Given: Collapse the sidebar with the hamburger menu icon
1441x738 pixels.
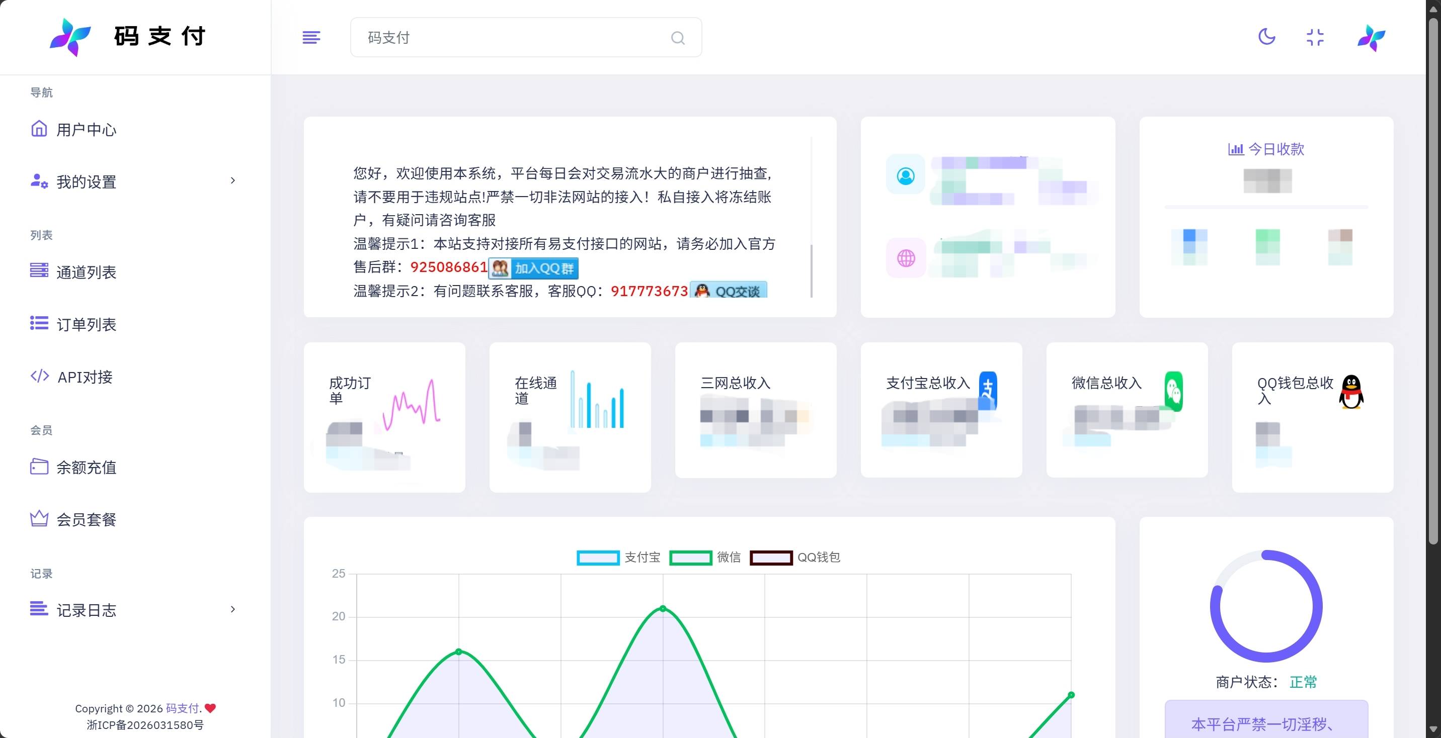Looking at the screenshot, I should coord(311,38).
